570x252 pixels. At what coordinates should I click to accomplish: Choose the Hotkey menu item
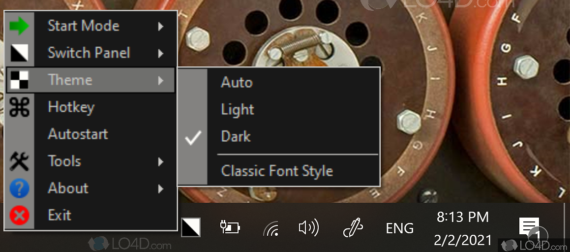coord(71,107)
